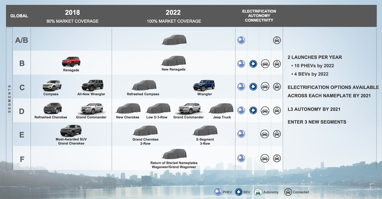Viewport: 382px width, 199px height.
Task: Click the ENTER 3 NEW SEGMENTS text
Action: [317, 122]
